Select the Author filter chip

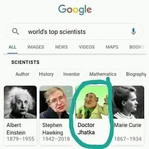tap(22, 74)
